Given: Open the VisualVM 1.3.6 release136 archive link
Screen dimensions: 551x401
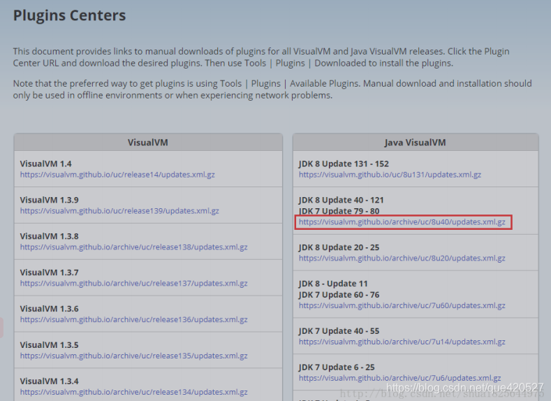Looking at the screenshot, I should tap(134, 319).
